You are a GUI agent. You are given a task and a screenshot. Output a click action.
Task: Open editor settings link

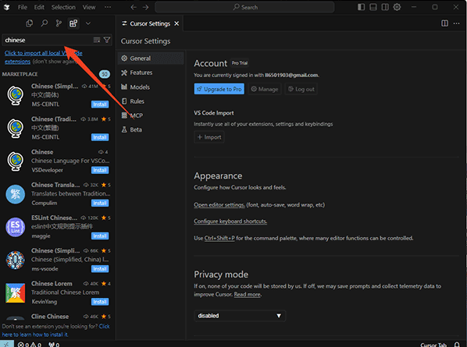point(219,204)
